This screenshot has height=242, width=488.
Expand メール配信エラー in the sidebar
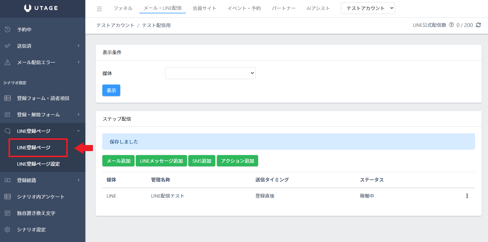pos(36,62)
